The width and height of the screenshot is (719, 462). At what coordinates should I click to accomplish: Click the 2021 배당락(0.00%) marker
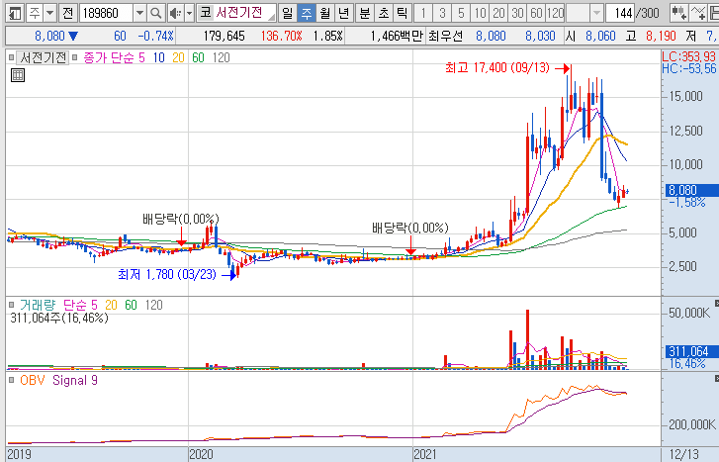click(410, 228)
